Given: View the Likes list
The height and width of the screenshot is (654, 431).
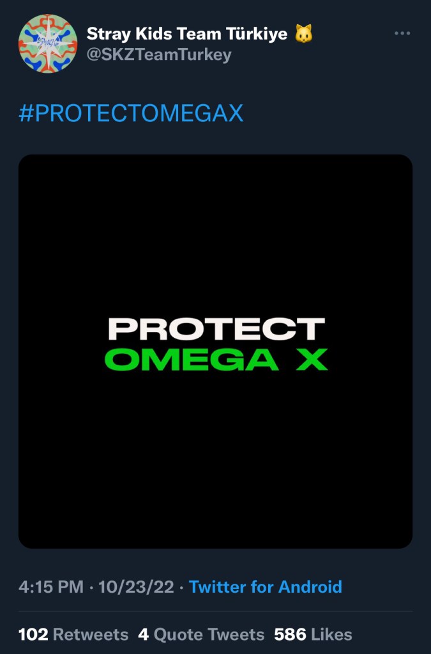Looking at the screenshot, I should click(x=313, y=634).
